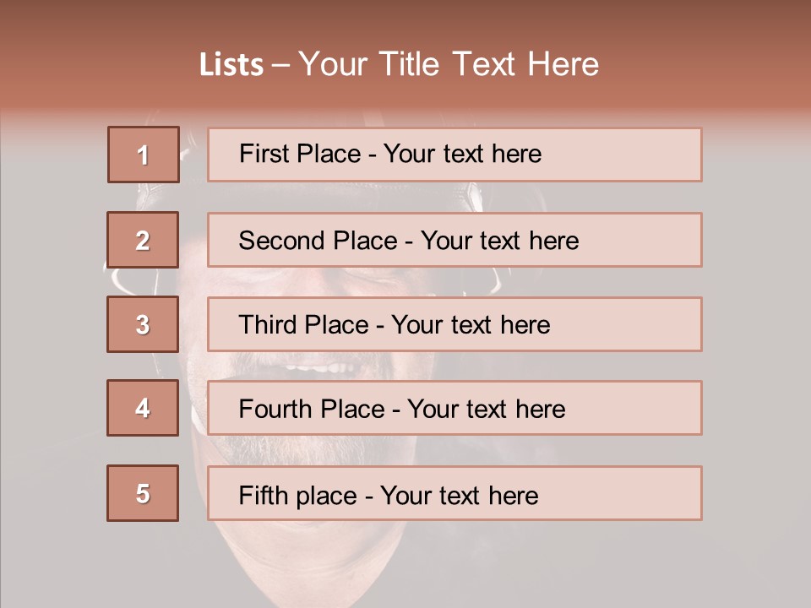Click the number 3 square
This screenshot has height=608, width=811.
(x=144, y=324)
